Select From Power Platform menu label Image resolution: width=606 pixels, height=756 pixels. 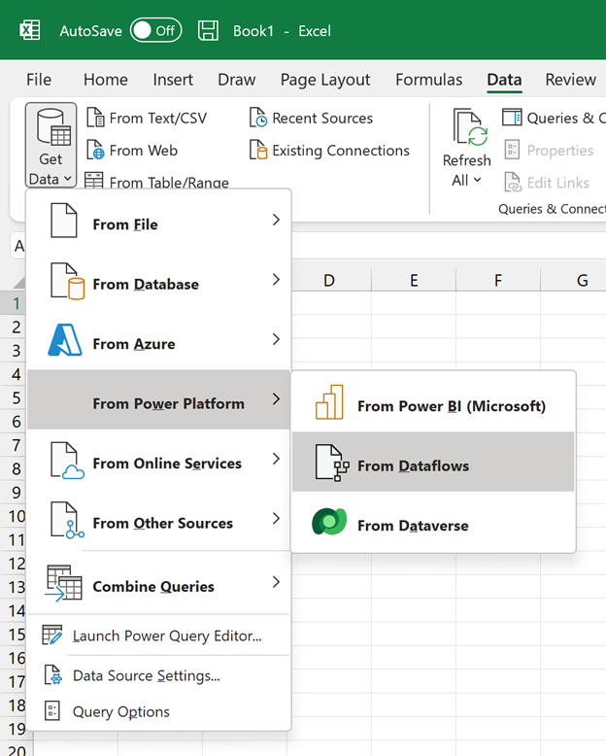[169, 404]
